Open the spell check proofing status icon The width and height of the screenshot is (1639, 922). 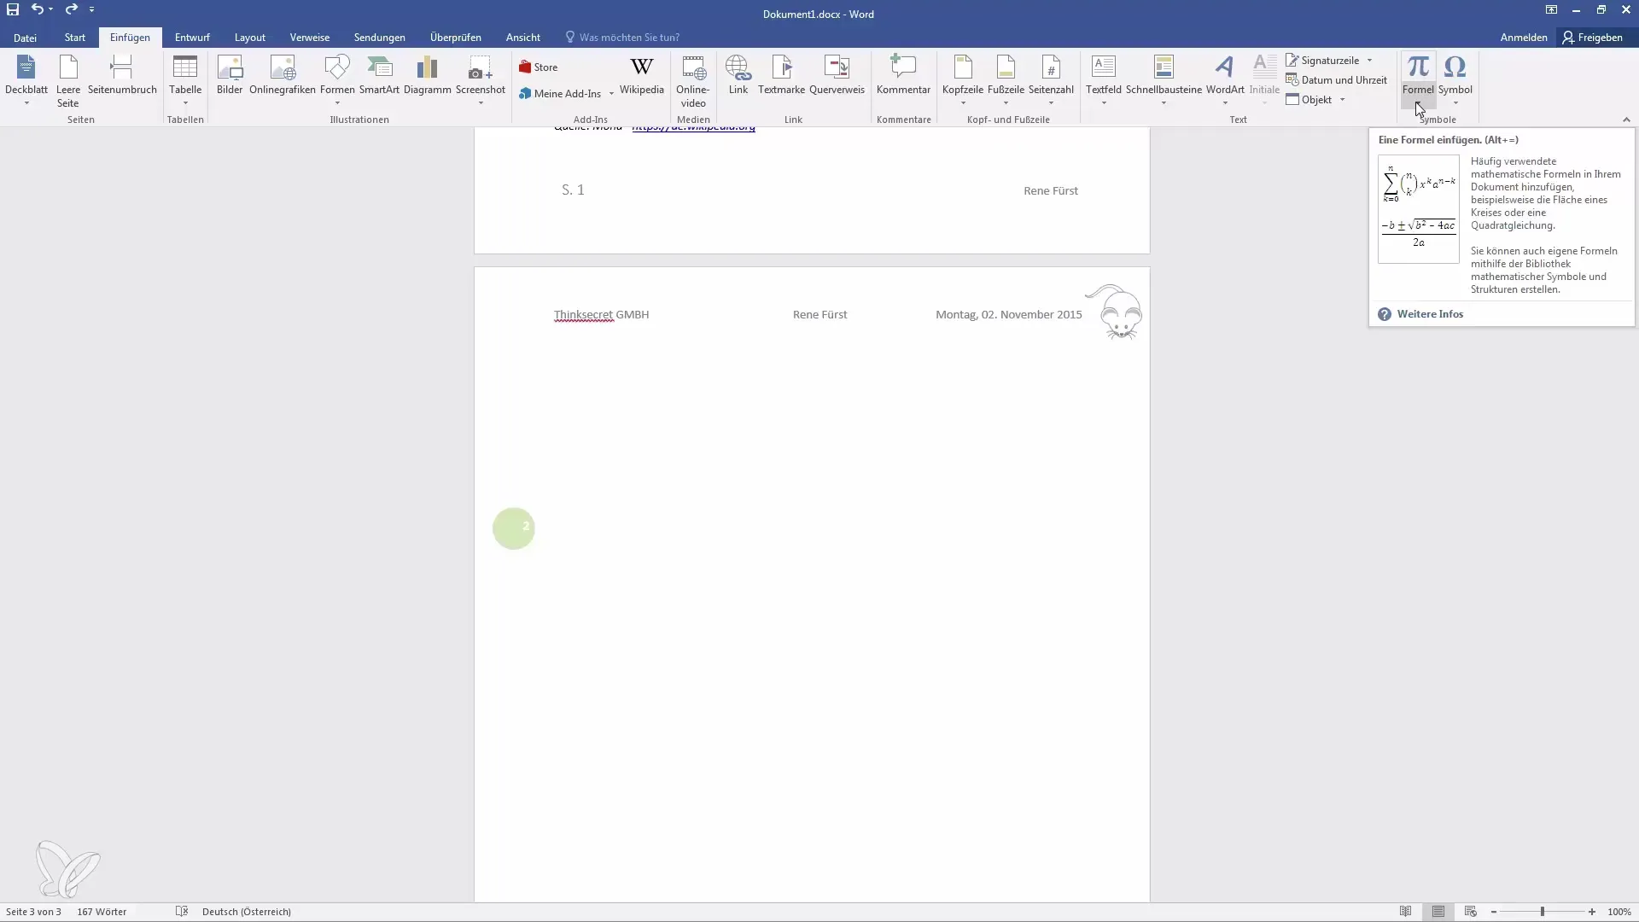pyautogui.click(x=181, y=912)
